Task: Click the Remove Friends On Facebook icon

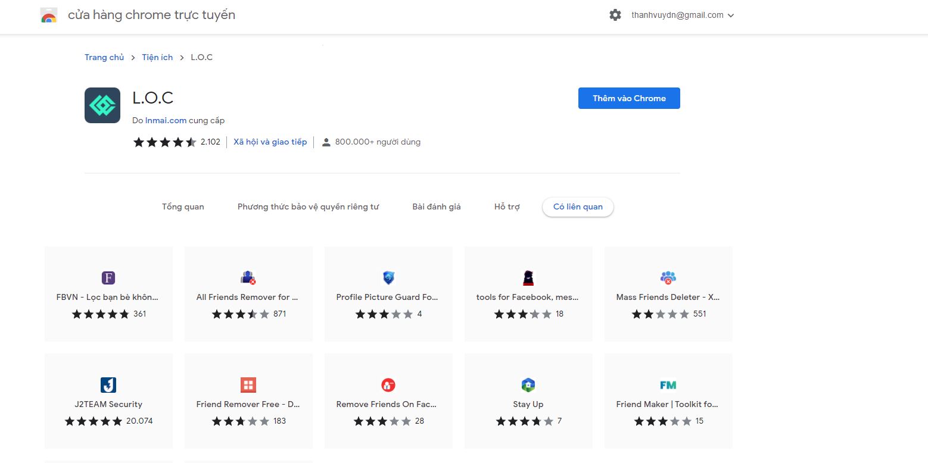Action: pos(388,384)
